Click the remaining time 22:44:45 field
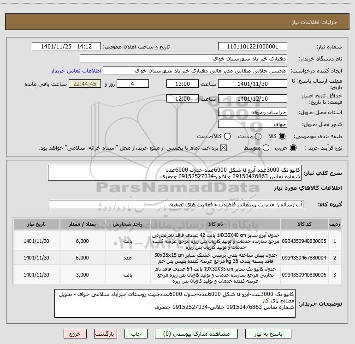The image size is (355, 344). click(x=85, y=84)
